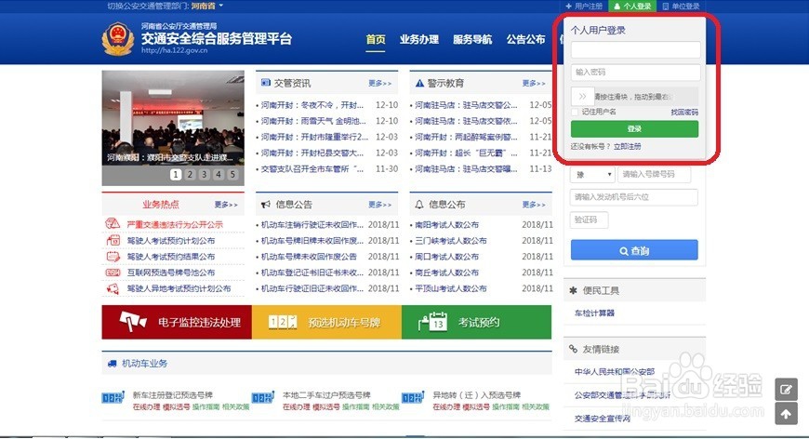Select carousel slide 3 indicator

pos(205,174)
